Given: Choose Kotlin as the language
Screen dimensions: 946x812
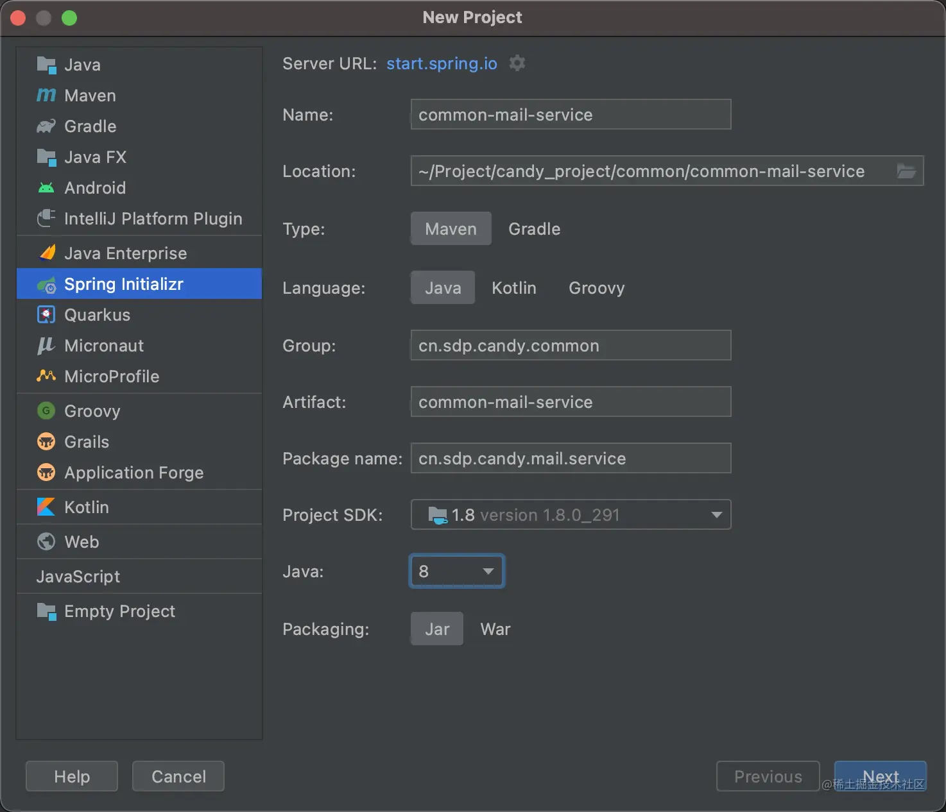Looking at the screenshot, I should point(514,288).
